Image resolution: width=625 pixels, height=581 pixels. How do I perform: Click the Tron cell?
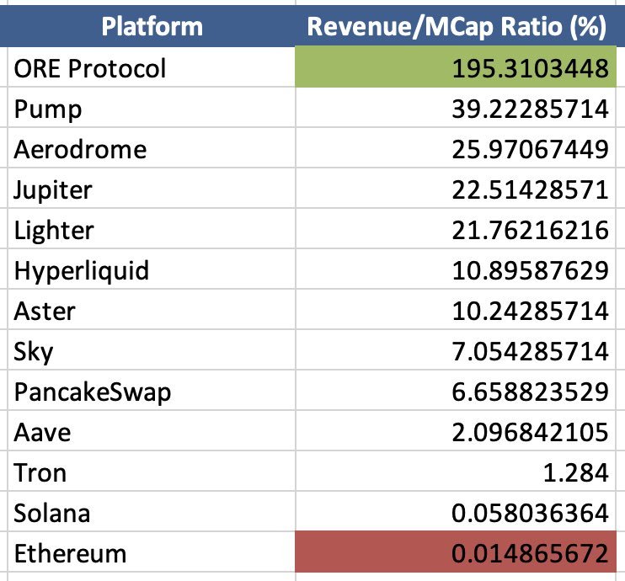pos(152,472)
